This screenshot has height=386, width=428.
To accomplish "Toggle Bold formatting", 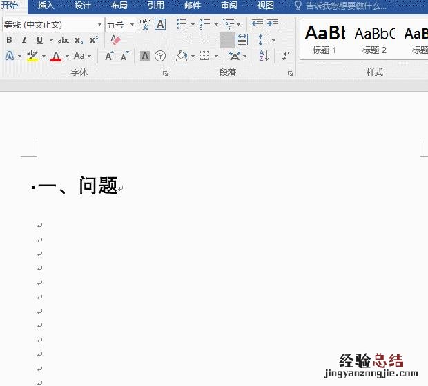I will 9,40.
